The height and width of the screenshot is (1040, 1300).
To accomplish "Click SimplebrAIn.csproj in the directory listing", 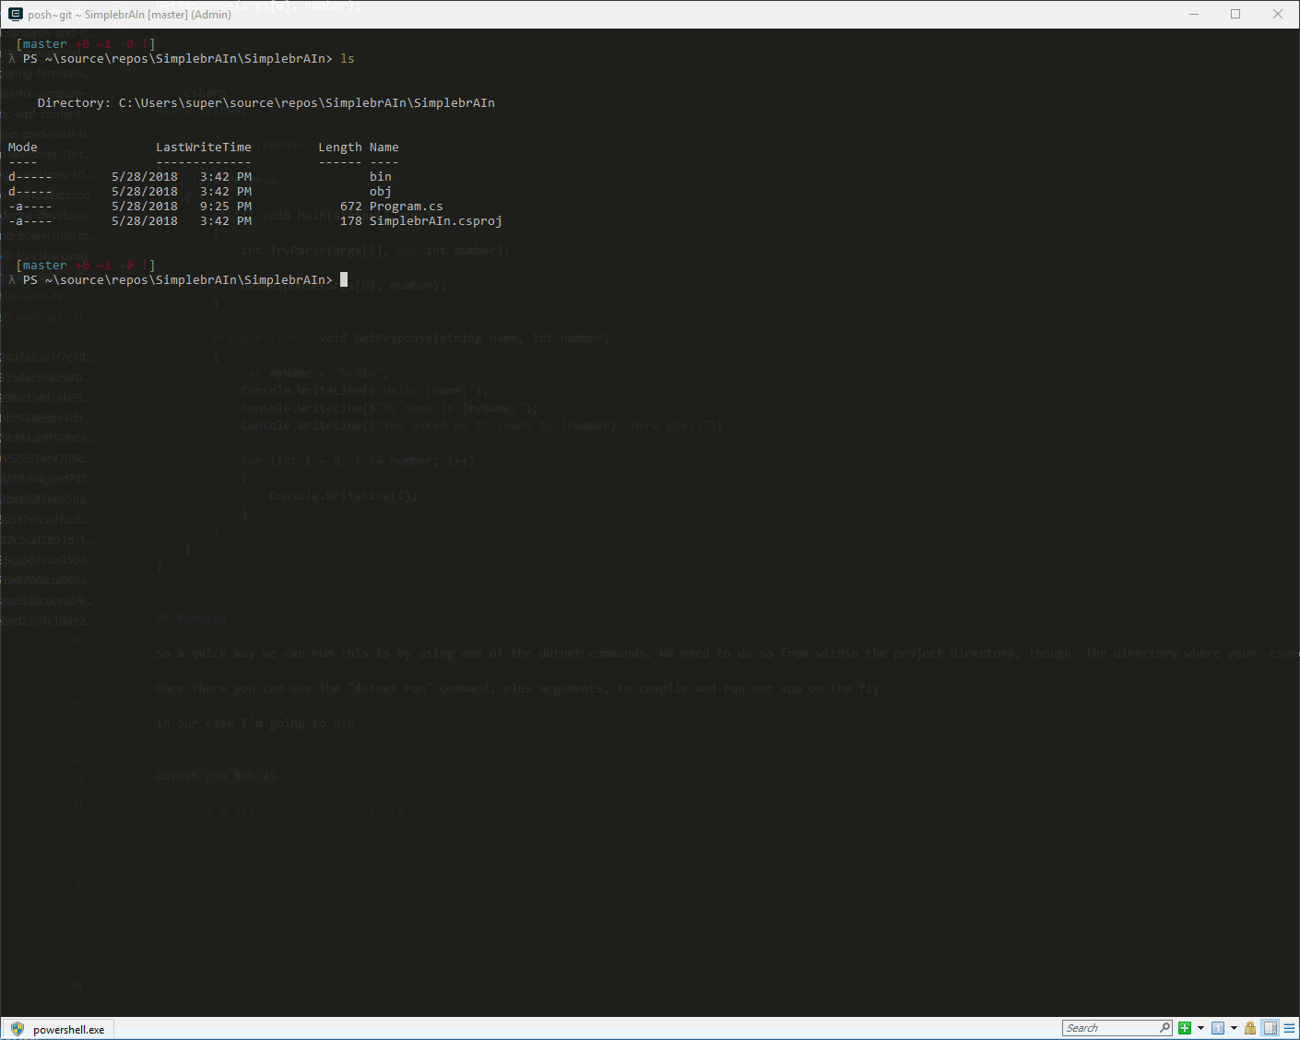I will [435, 221].
